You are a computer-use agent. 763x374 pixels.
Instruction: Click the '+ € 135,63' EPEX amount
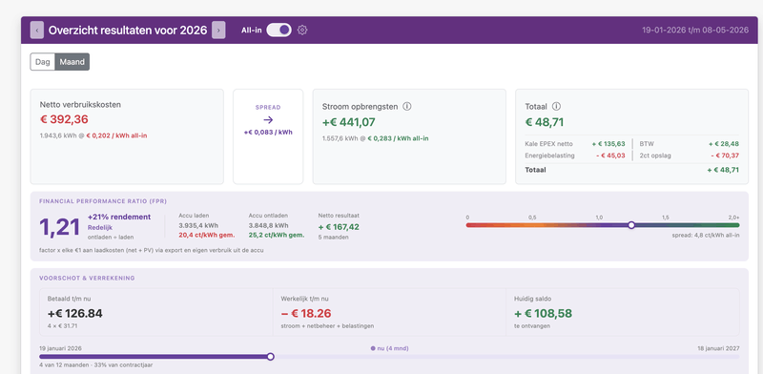pos(608,144)
